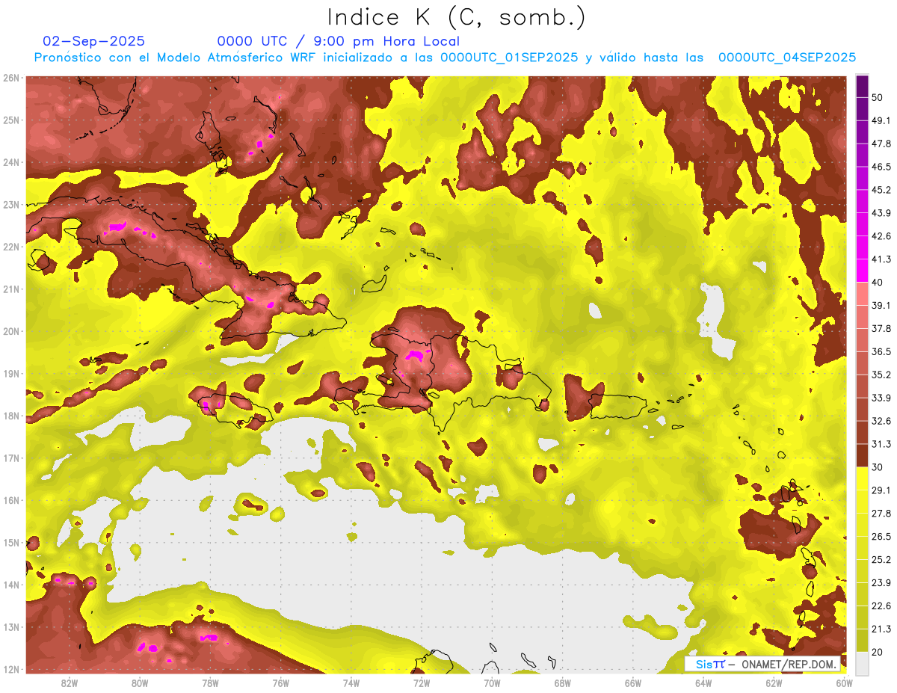
Task: Click the colorbar value "49.1"
Action: pos(880,120)
